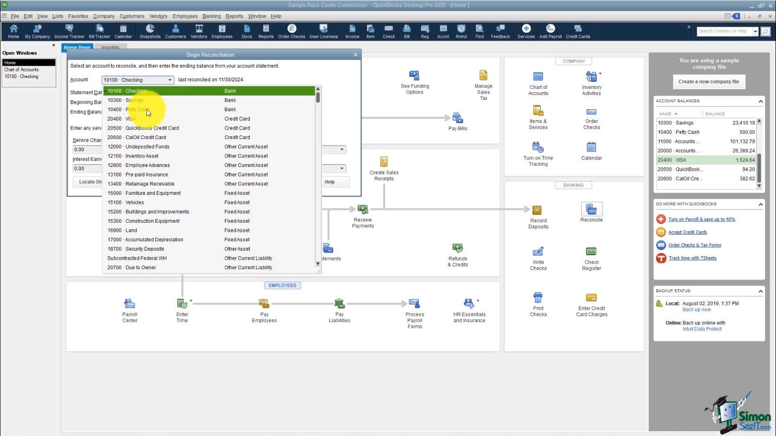Open User Licenses from the icon bar
This screenshot has width=776, height=436.
point(323,31)
